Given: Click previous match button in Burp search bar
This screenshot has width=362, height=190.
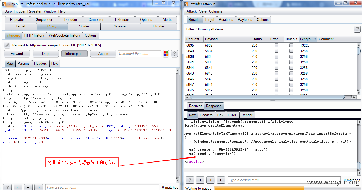Looking at the screenshot, I should point(18,187).
